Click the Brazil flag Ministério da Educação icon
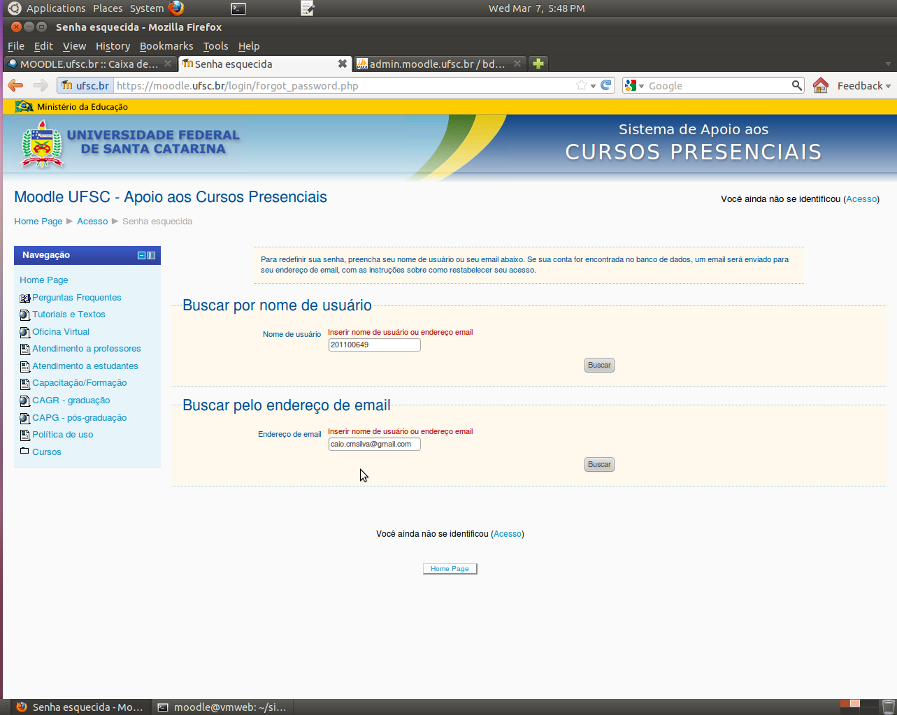 coord(24,106)
